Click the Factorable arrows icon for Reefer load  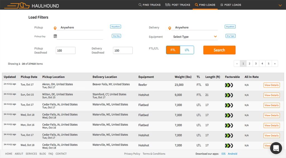pos(229,85)
